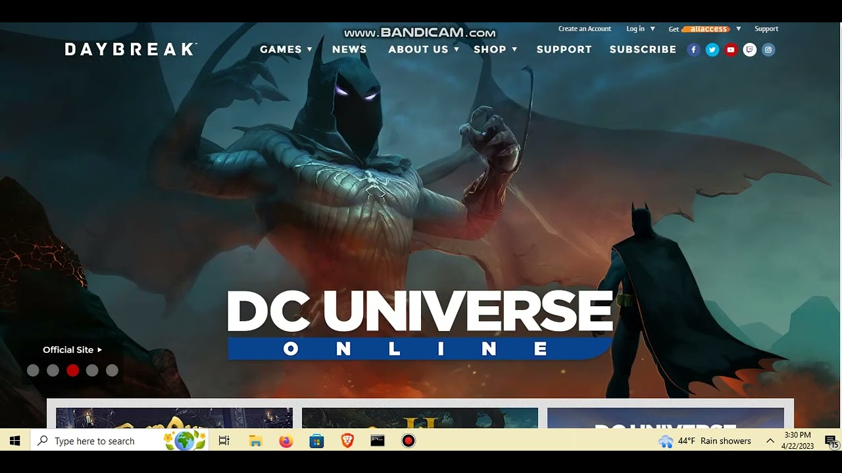Open Support in main navigation
Viewport: 842px width, 473px height.
(564, 49)
